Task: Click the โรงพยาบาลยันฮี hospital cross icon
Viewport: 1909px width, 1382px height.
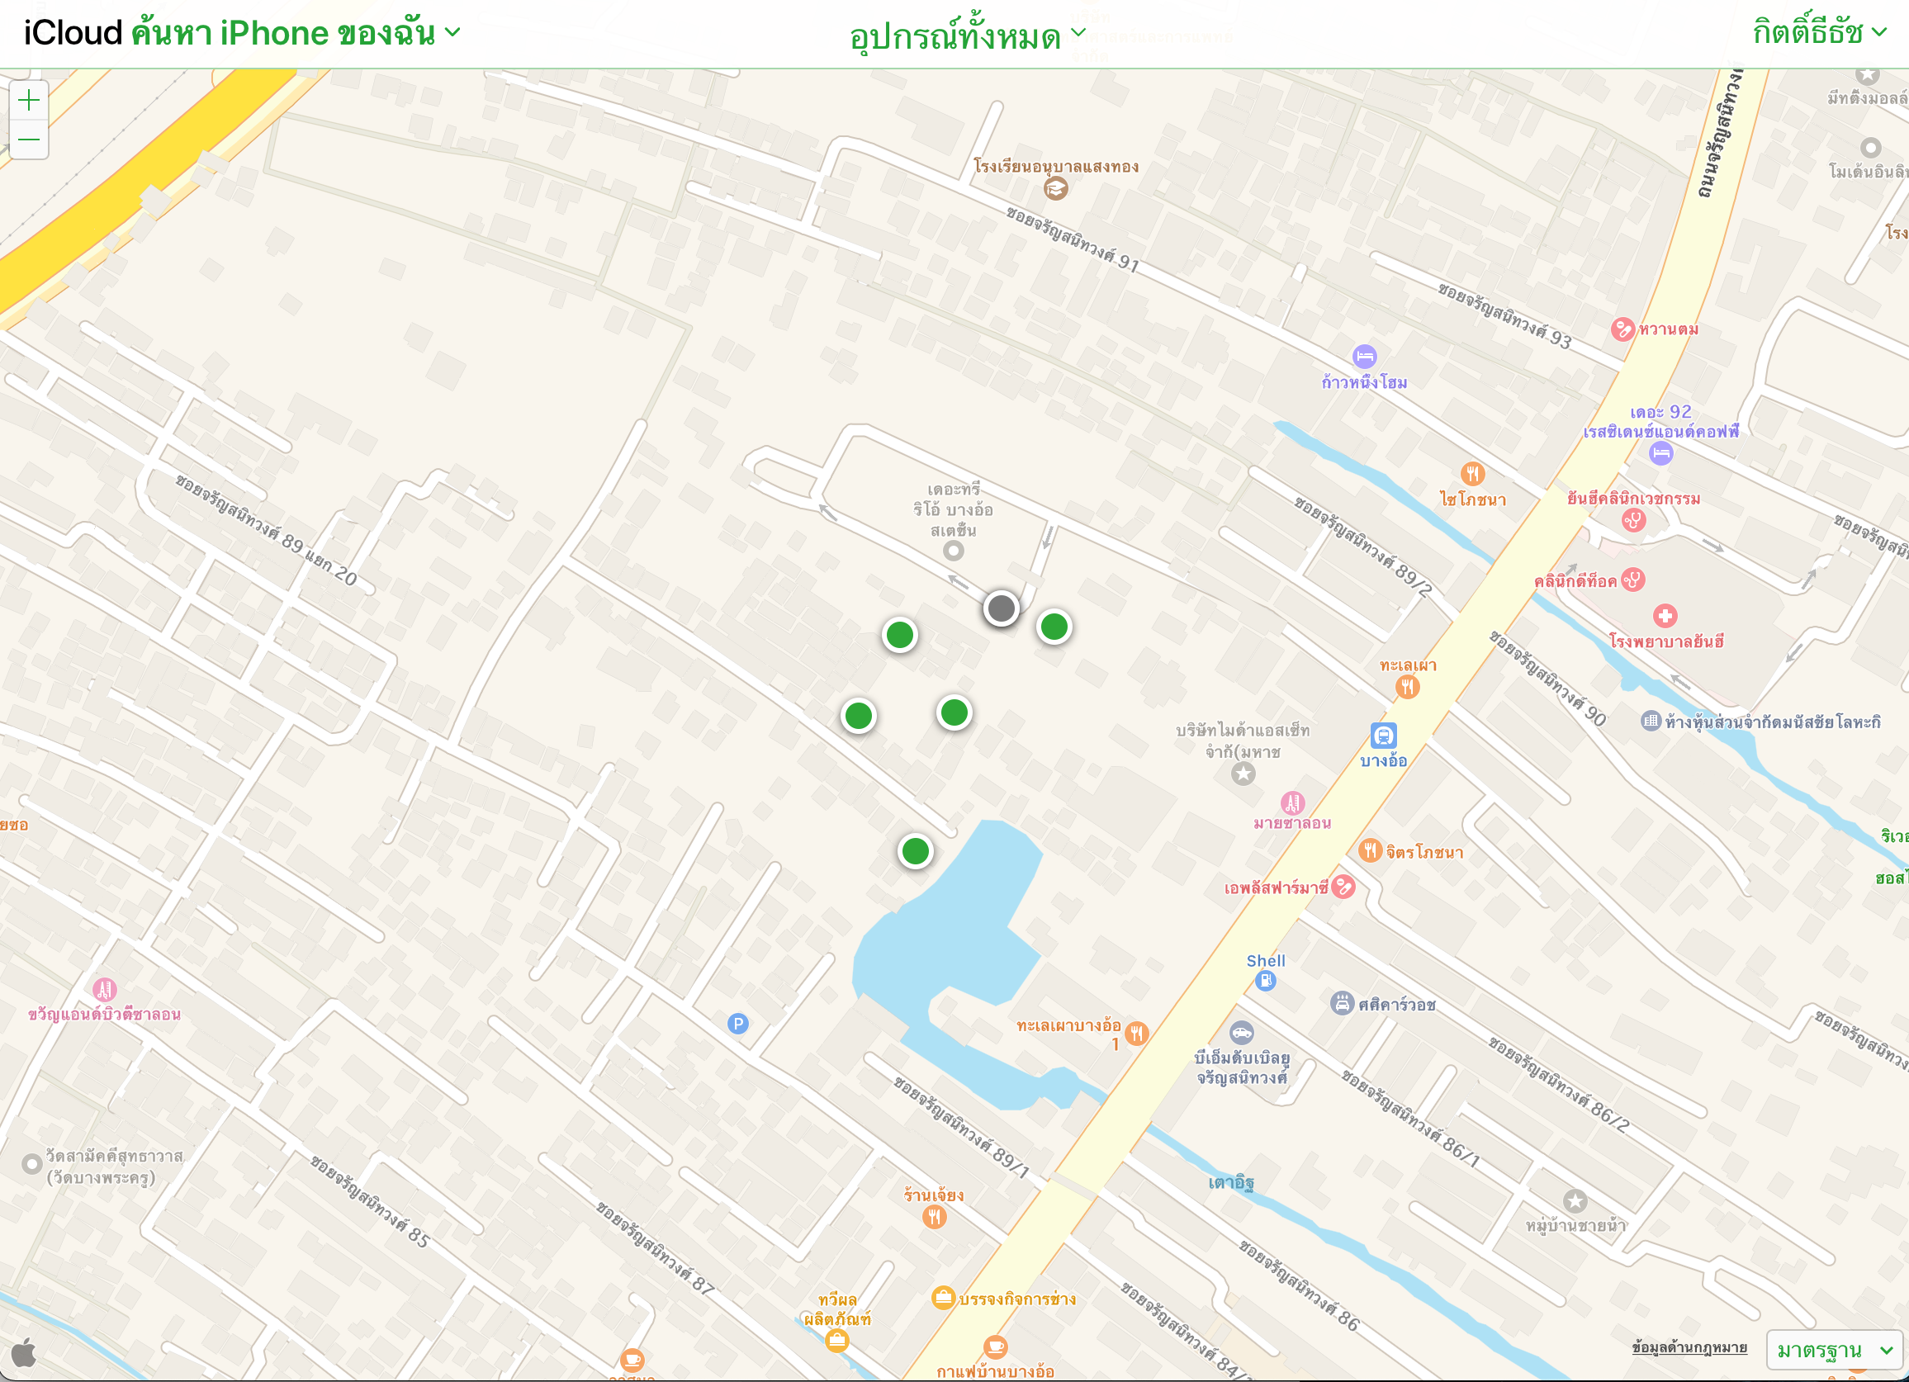Action: pos(1664,616)
